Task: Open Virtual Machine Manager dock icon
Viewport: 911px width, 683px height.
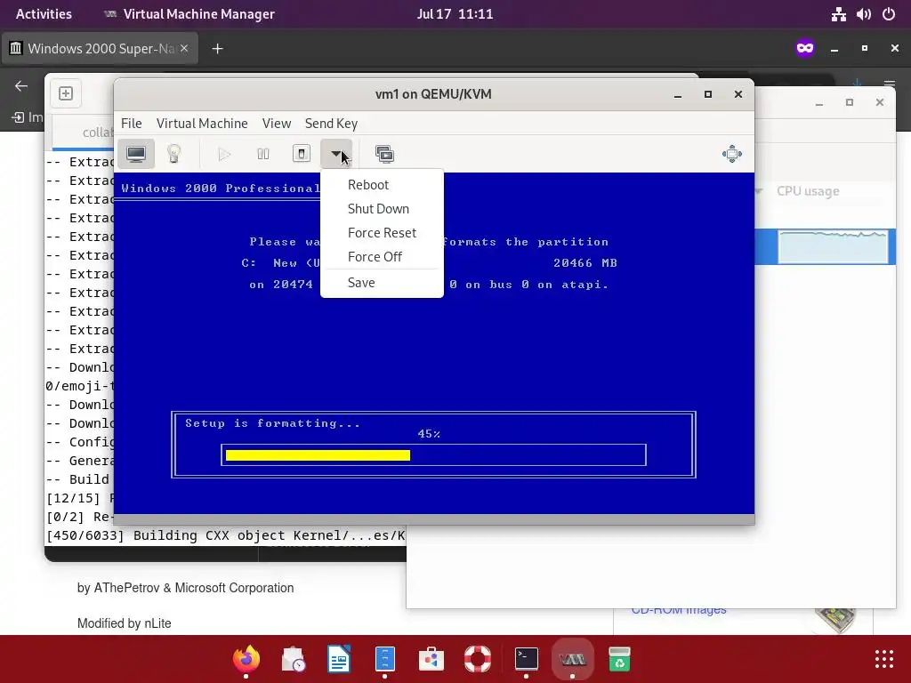Action: pos(572,659)
